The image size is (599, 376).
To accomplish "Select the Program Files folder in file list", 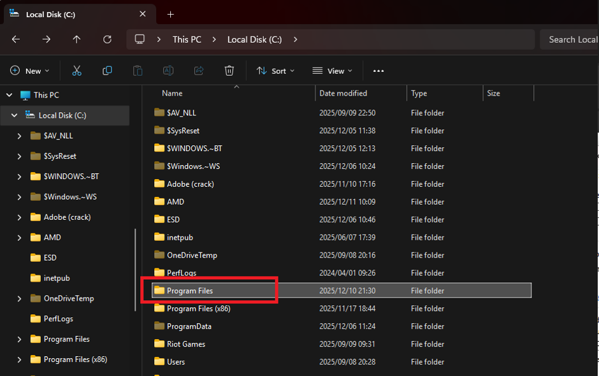I will pos(341,291).
